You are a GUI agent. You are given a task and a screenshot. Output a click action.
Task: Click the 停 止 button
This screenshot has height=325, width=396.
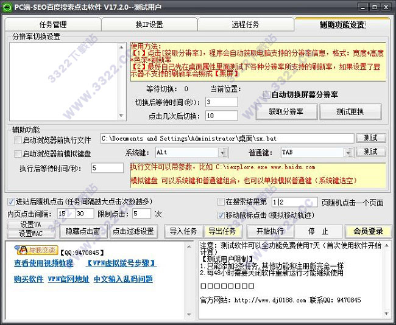(318, 231)
